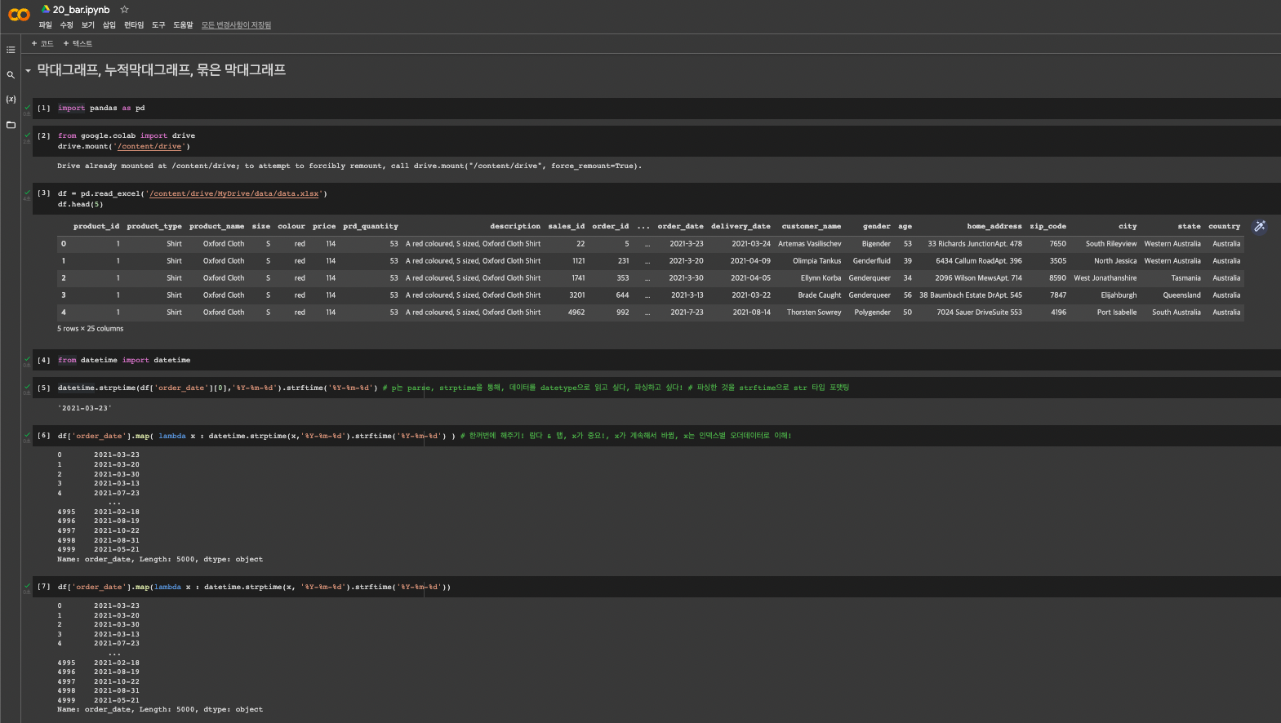Click run status checkmark of cell [6]
1281x723 pixels.
[27, 435]
